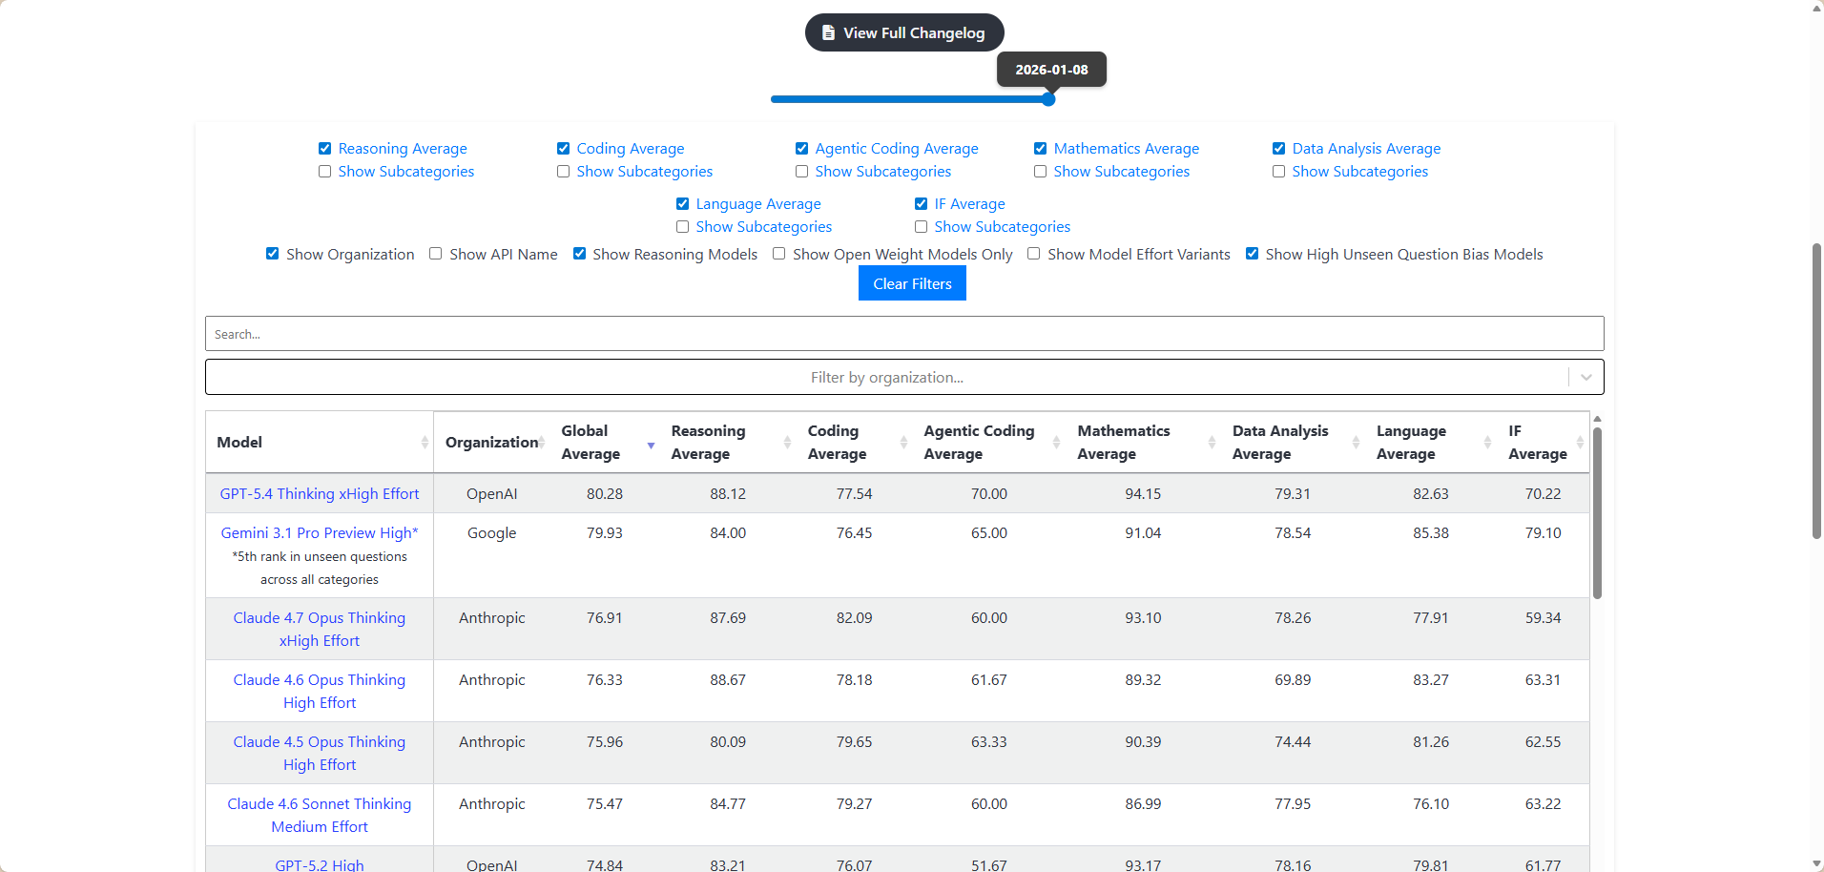Viewport: 1824px width, 872px height.
Task: Enable Show Subcategories under Mathematics Average
Action: pos(1040,172)
